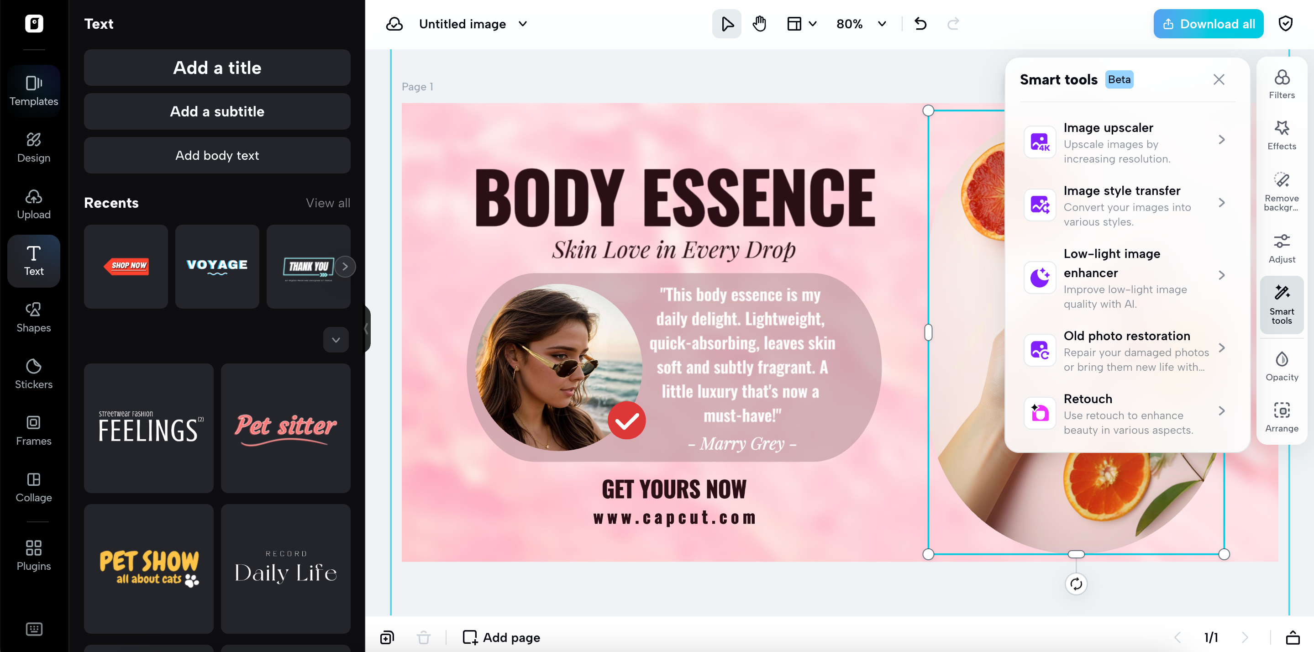Select the hand pan tool
This screenshot has width=1314, height=652.
(x=759, y=23)
